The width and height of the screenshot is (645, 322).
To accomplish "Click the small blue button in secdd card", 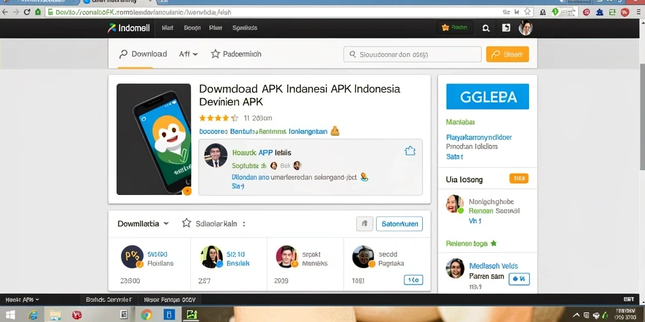I will 413,280.
